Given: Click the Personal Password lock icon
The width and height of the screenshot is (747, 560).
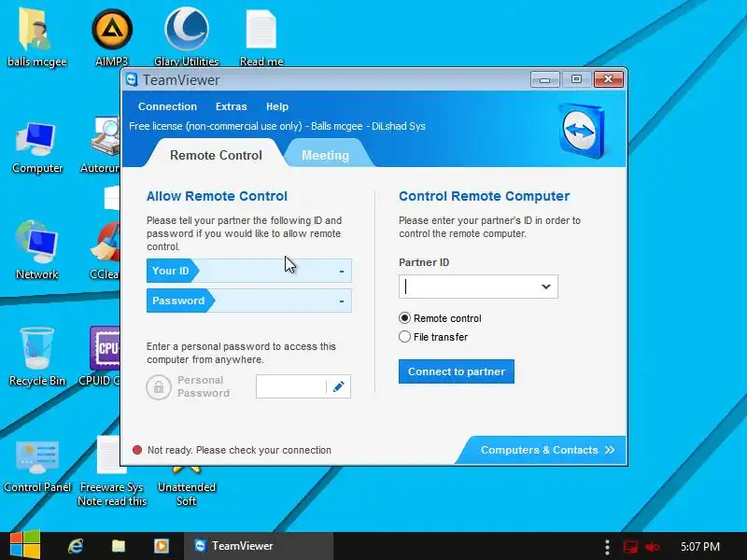Looking at the screenshot, I should (x=159, y=386).
